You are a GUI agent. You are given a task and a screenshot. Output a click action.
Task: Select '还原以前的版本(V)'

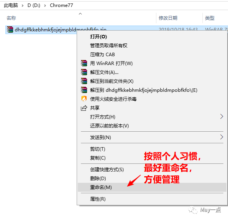(x=152, y=126)
